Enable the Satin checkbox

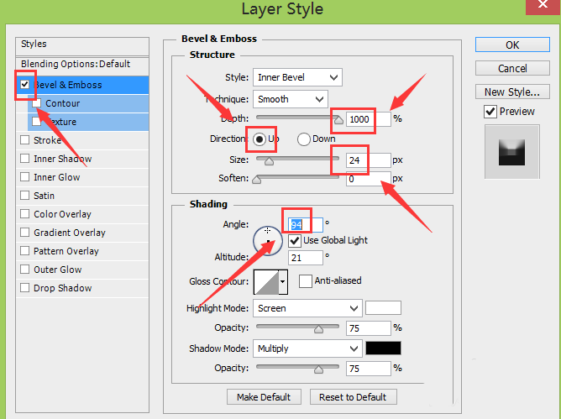[24, 196]
